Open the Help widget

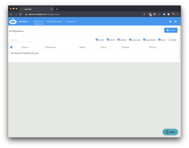click(x=170, y=132)
